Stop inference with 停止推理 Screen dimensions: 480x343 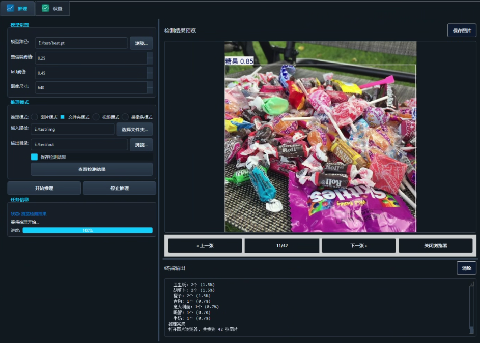[x=120, y=188]
